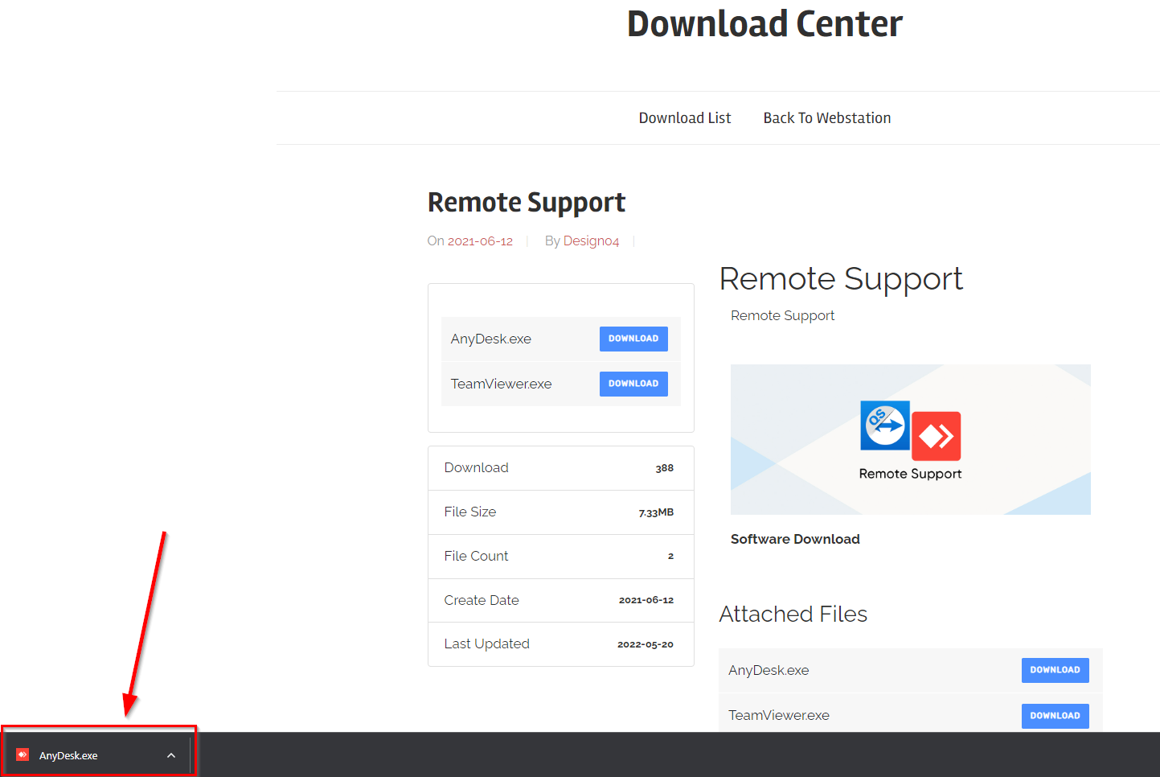Click the AnyDesk icon in the download bar
1160x777 pixels.
pos(23,754)
